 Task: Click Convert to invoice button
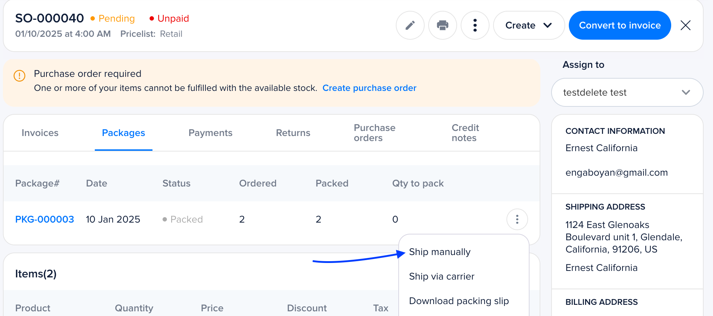pyautogui.click(x=620, y=25)
